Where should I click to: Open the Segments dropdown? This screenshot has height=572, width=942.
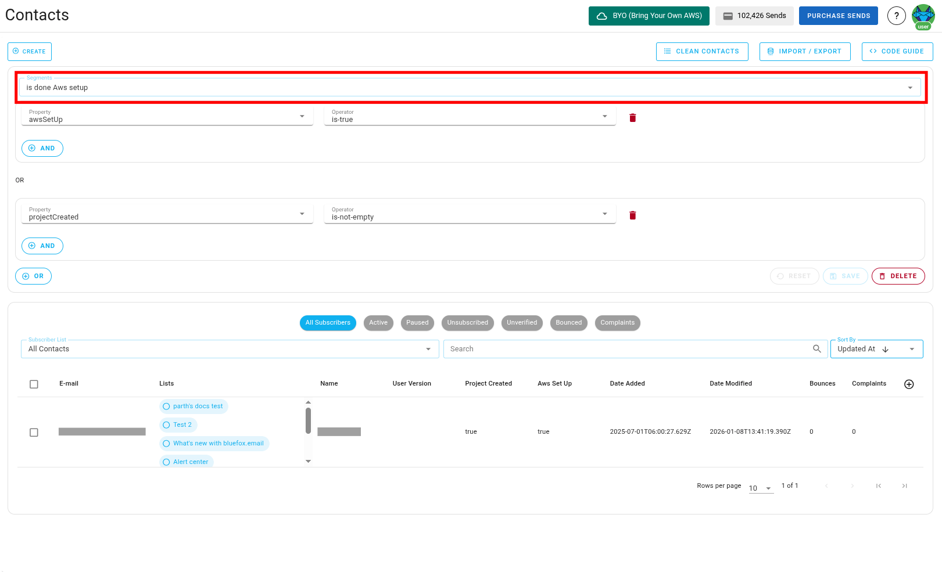[x=910, y=87]
